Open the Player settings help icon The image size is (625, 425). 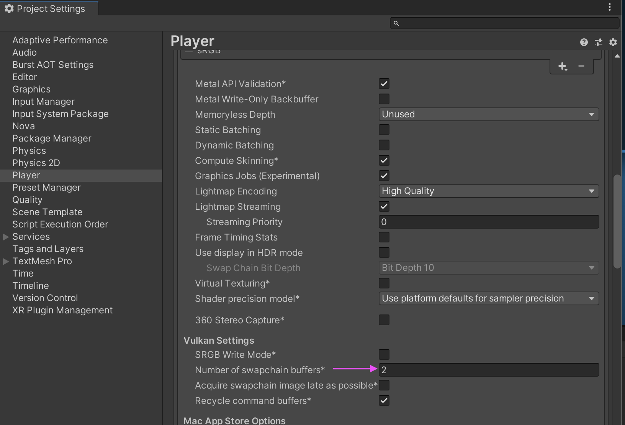584,42
